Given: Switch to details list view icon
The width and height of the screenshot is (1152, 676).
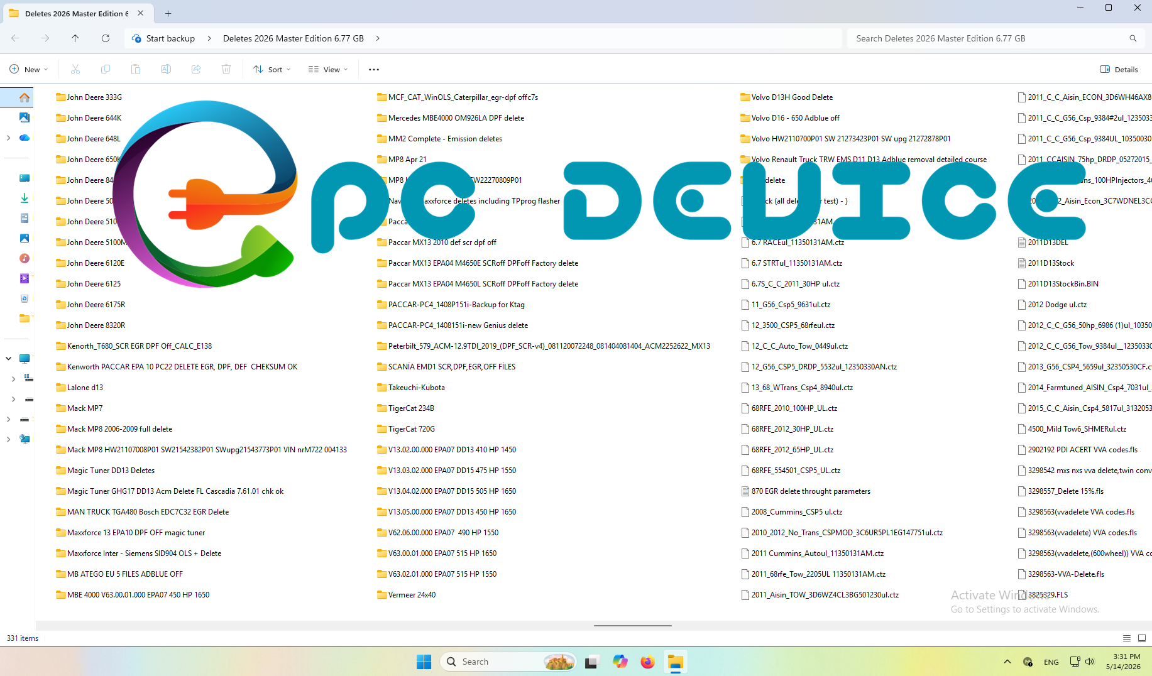Looking at the screenshot, I should pos(1127,638).
